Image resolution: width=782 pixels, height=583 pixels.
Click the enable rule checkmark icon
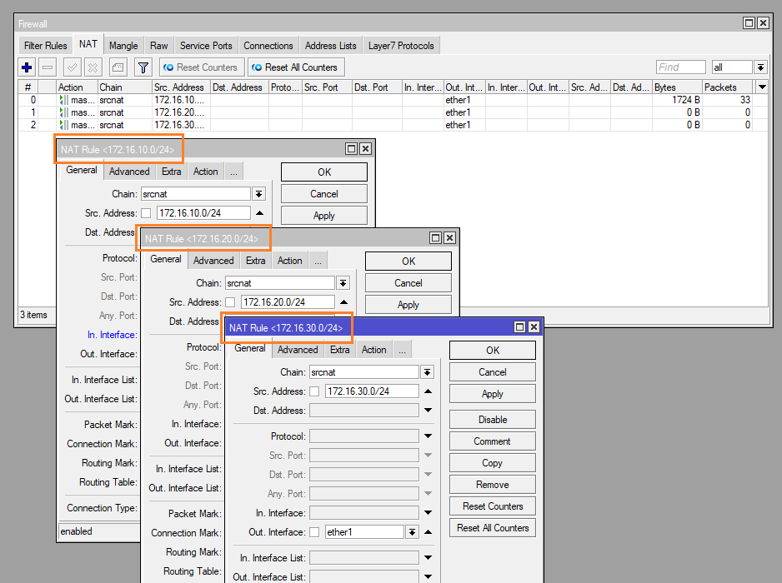73,67
